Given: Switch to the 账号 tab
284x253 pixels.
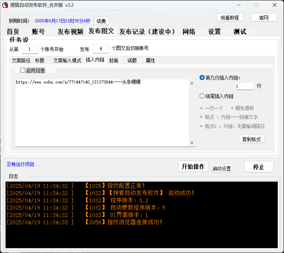Looking at the screenshot, I should point(42,32).
